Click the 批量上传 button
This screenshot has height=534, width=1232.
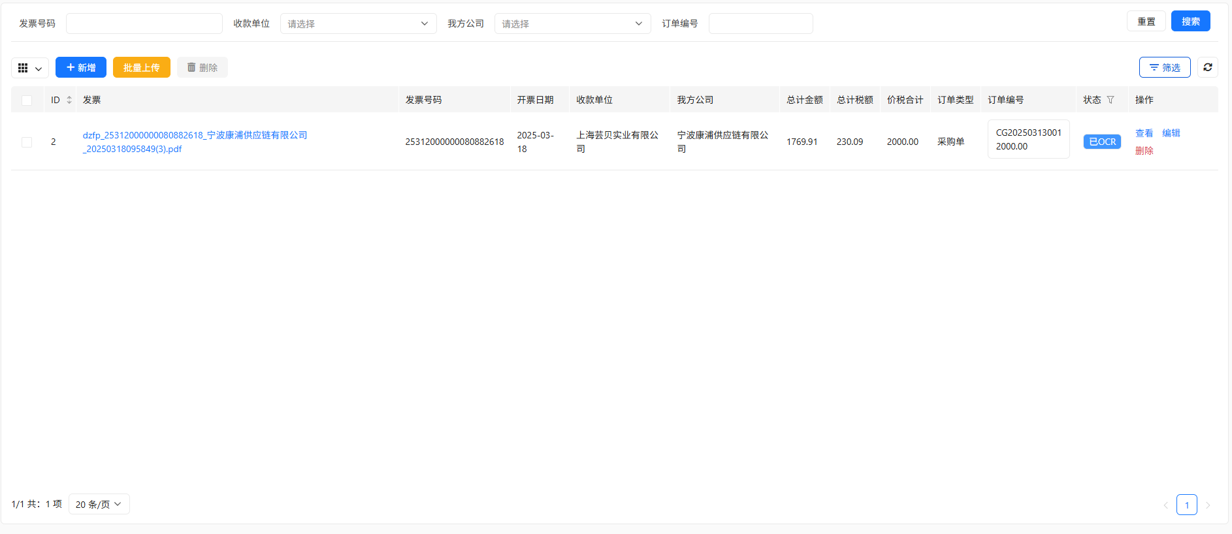(142, 67)
